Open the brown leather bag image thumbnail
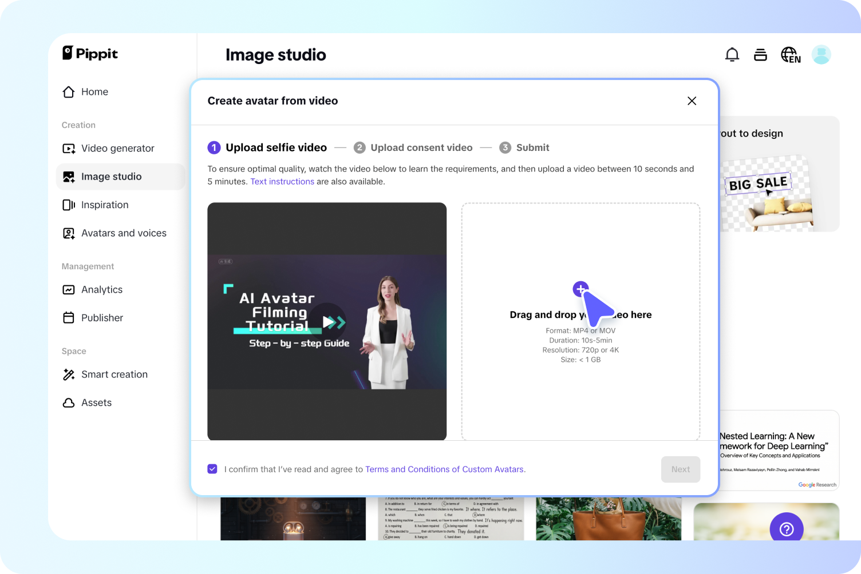 (x=609, y=519)
